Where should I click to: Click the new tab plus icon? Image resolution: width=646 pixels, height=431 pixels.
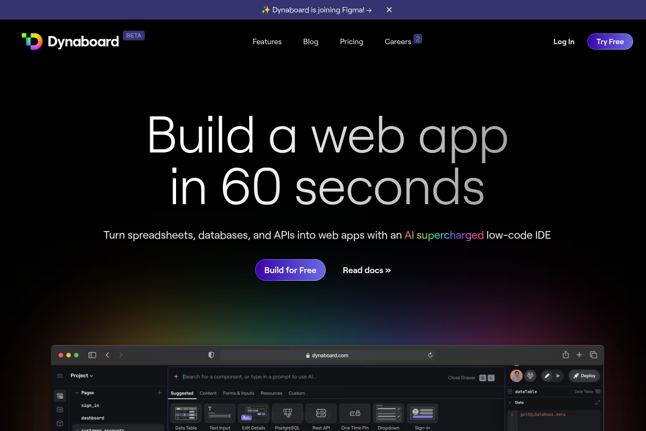[x=579, y=354]
